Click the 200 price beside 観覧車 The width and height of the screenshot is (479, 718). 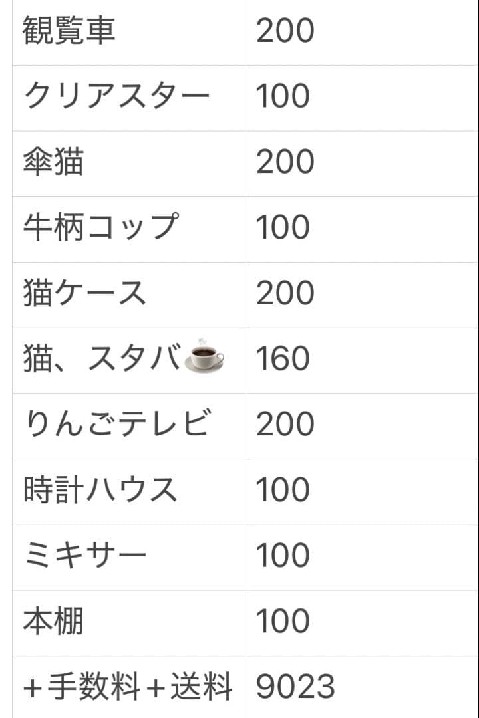coord(285,32)
